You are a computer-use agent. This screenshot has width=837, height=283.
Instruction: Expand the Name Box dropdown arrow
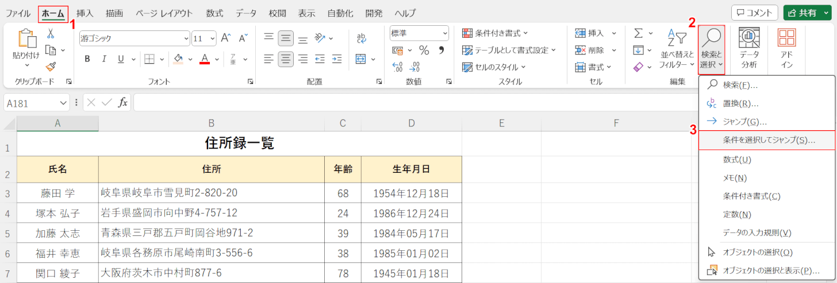click(x=64, y=103)
